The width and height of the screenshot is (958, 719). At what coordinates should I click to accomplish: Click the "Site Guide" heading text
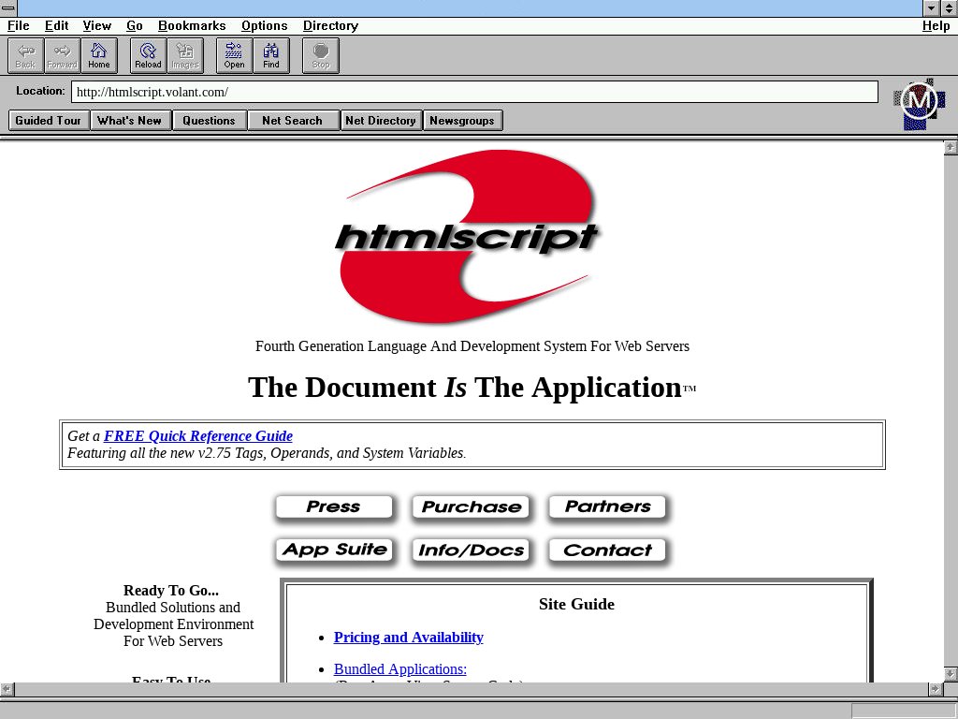[576, 604]
